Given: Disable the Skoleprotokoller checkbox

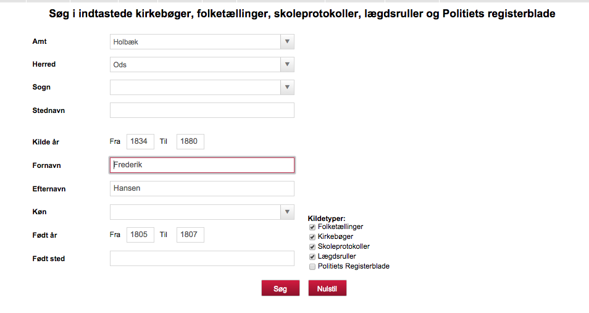Looking at the screenshot, I should coord(312,247).
